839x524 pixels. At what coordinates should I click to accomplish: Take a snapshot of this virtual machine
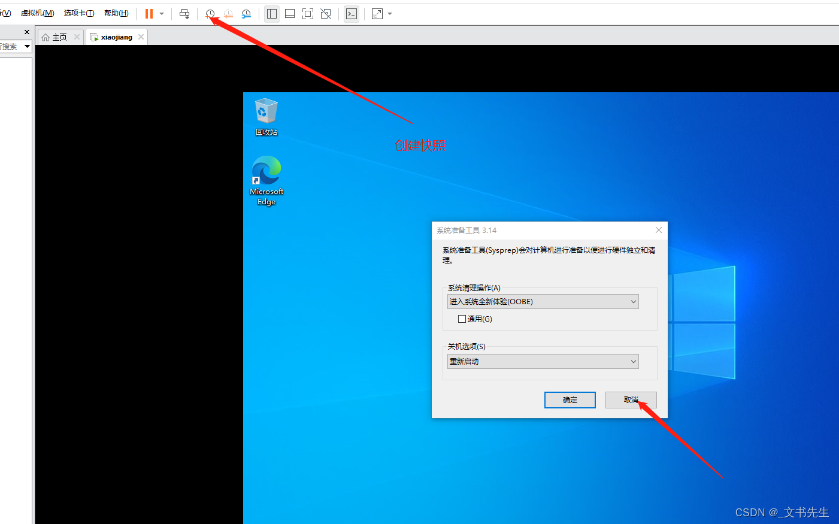pyautogui.click(x=210, y=14)
